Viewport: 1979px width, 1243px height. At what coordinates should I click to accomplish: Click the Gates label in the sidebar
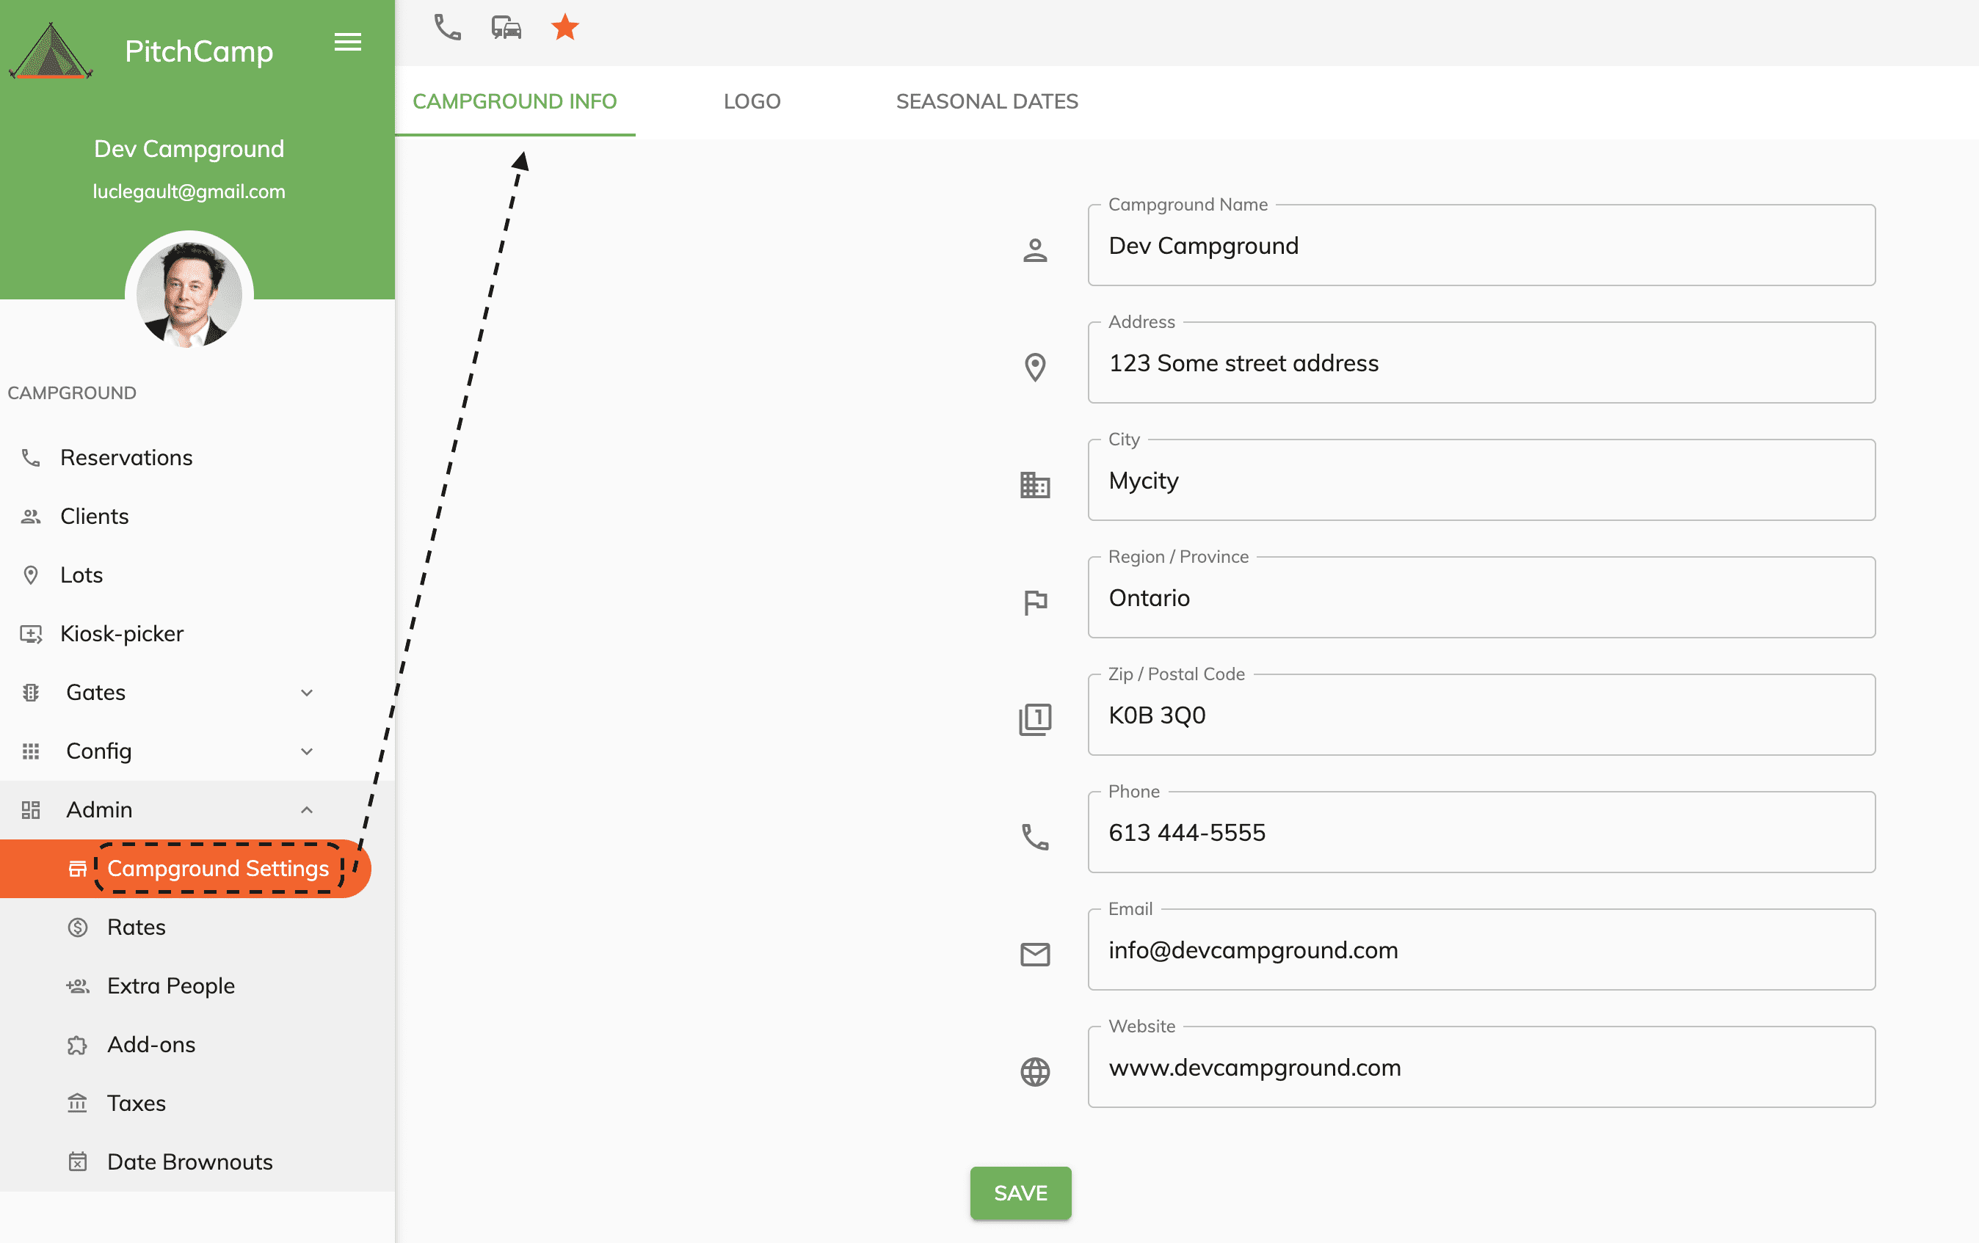[x=96, y=693]
